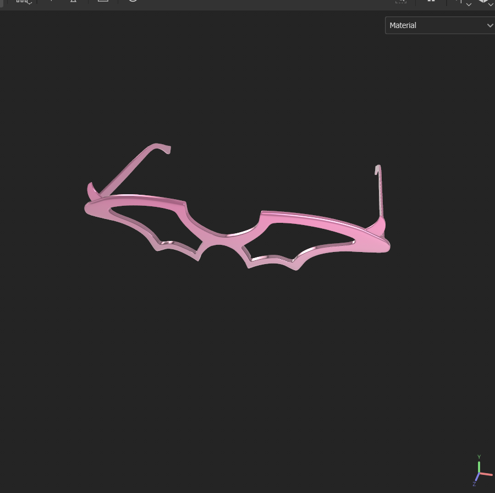Viewport: 495px width, 493px height.
Task: Expand the view cube chevron in top toolbar
Action: (x=491, y=4)
